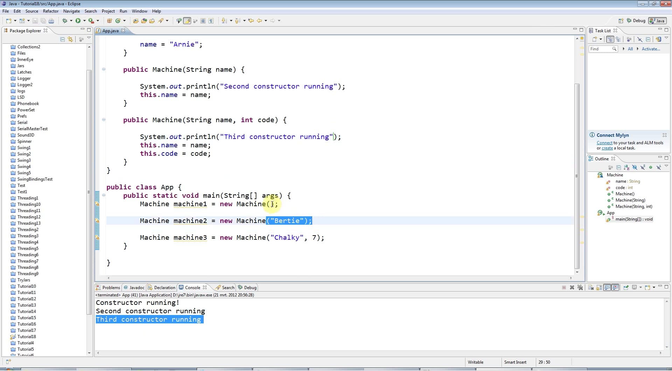Open the Navigate menu
The height and width of the screenshot is (371, 672).
coord(71,11)
